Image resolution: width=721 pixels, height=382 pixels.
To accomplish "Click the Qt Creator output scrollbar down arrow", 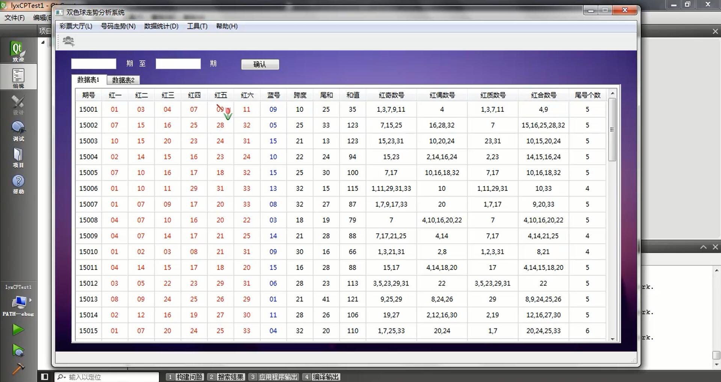I will pyautogui.click(x=716, y=364).
